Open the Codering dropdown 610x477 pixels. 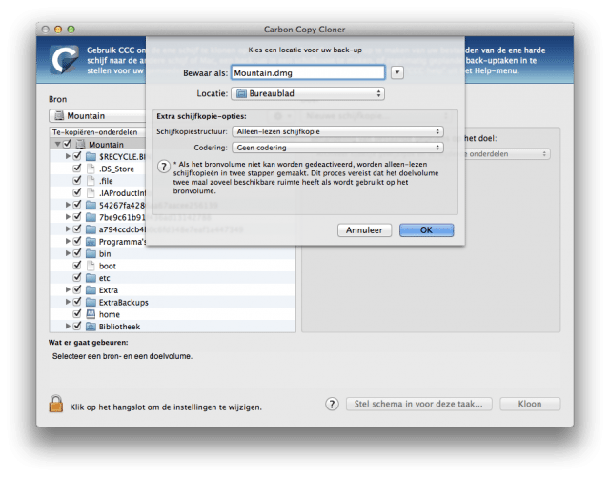(x=338, y=148)
